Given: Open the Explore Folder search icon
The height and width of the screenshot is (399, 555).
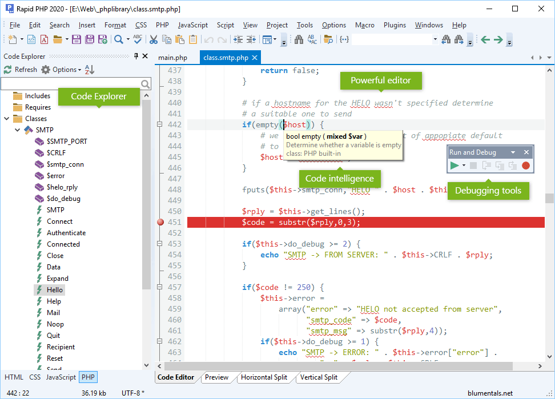Looking at the screenshot, I should click(x=329, y=40).
